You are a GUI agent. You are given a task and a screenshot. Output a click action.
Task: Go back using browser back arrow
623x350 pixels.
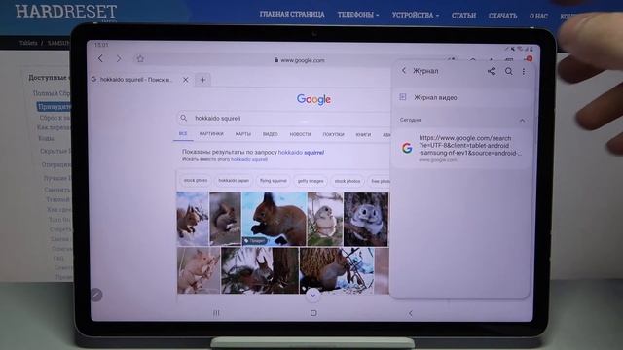100,58
